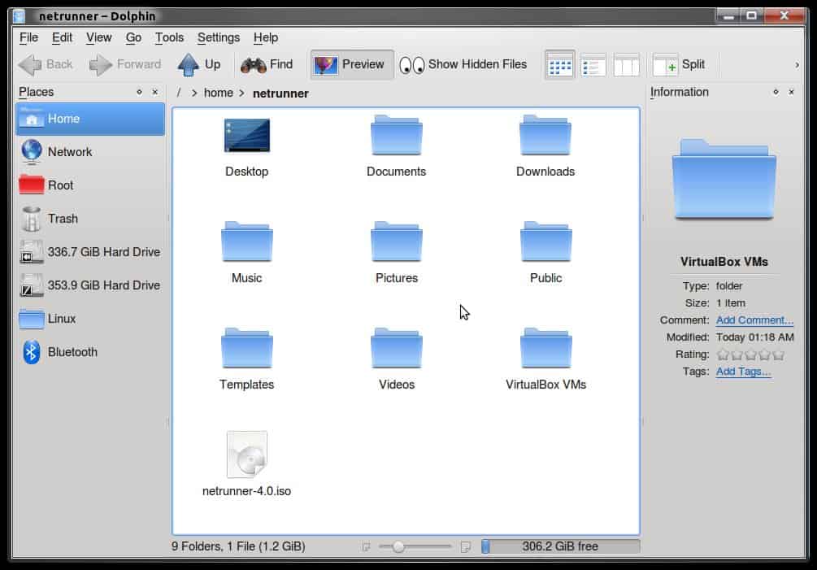
Task: Click Add Tags link
Action: [743, 372]
